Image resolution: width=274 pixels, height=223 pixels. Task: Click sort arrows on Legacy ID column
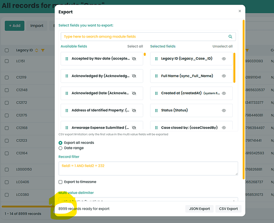[37, 50]
